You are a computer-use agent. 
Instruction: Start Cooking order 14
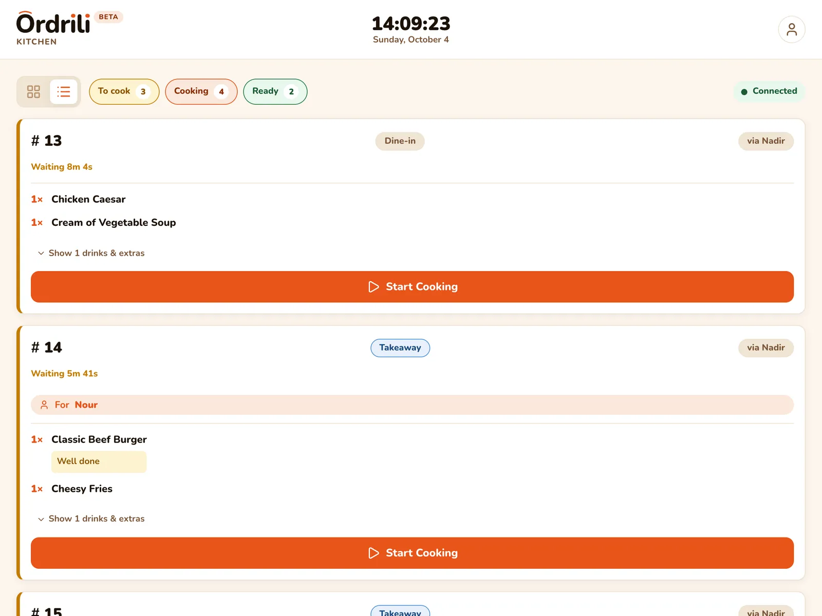[412, 553]
